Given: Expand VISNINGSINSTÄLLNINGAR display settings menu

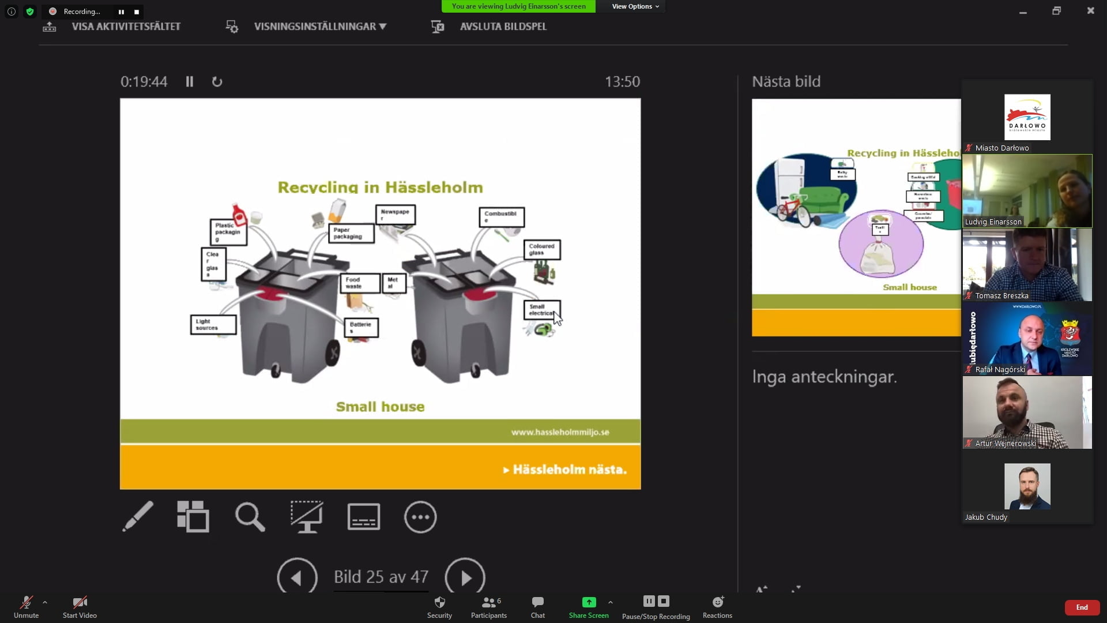Looking at the screenshot, I should tap(319, 27).
